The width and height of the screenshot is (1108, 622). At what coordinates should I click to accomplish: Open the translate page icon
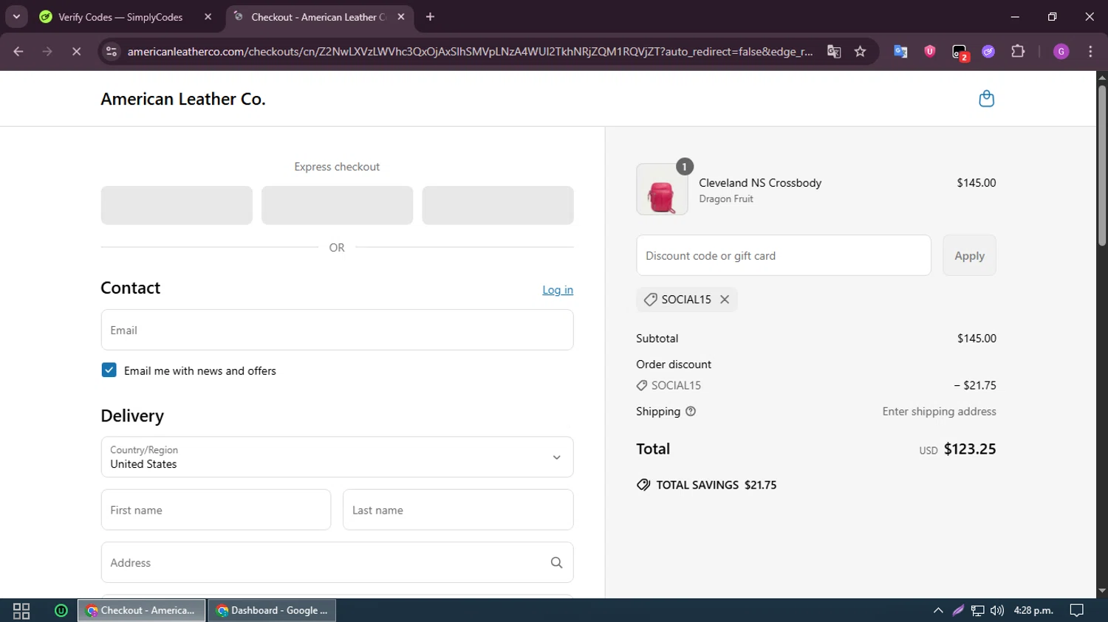pos(834,52)
